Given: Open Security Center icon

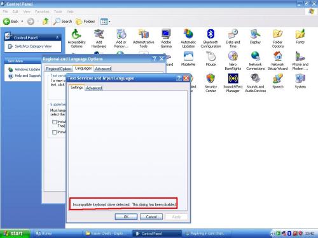Looking at the screenshot, I should [x=211, y=83].
